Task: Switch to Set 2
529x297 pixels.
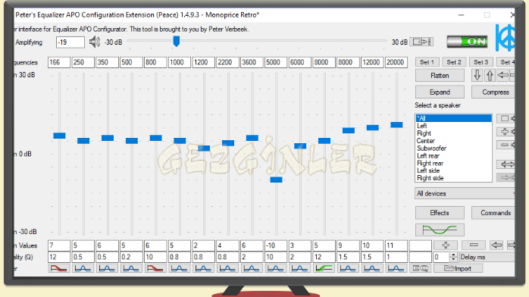Action: [x=454, y=62]
